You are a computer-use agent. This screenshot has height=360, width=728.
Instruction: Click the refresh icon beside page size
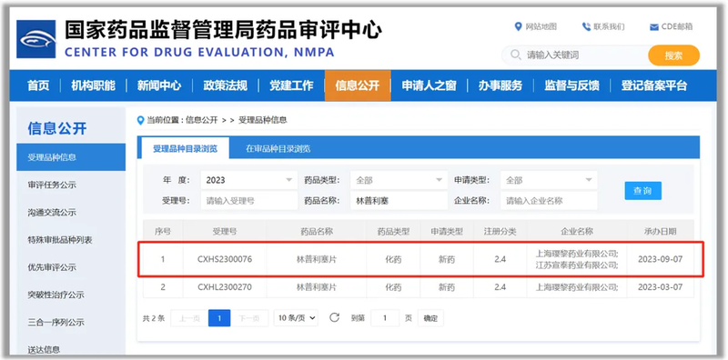334,318
